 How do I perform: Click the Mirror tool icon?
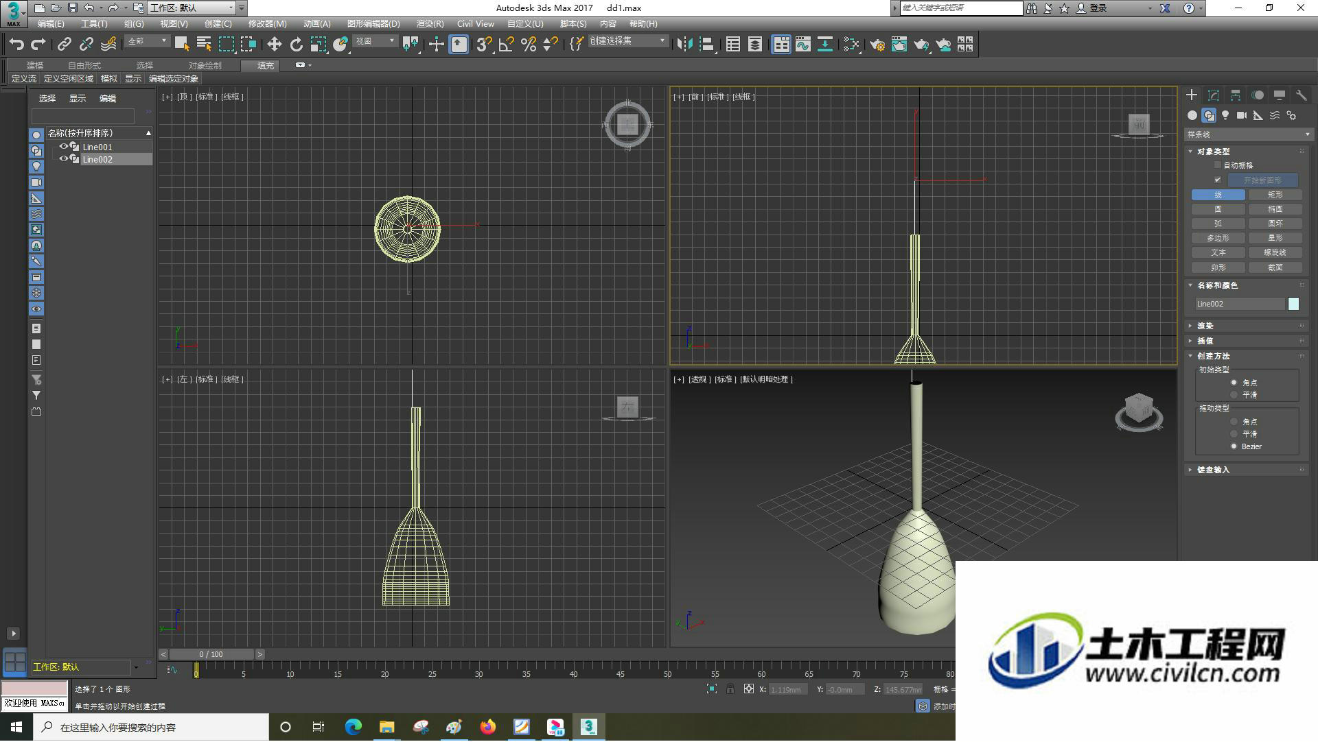pyautogui.click(x=684, y=45)
